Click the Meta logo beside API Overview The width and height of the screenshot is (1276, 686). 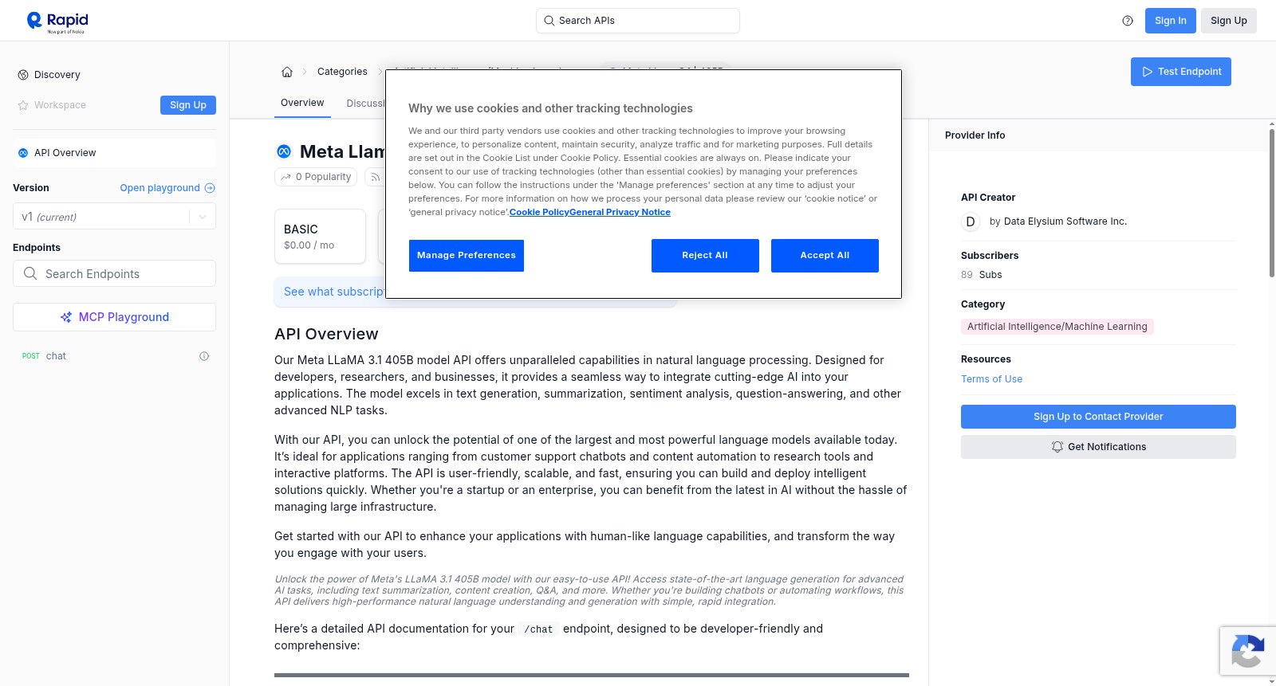click(x=23, y=153)
